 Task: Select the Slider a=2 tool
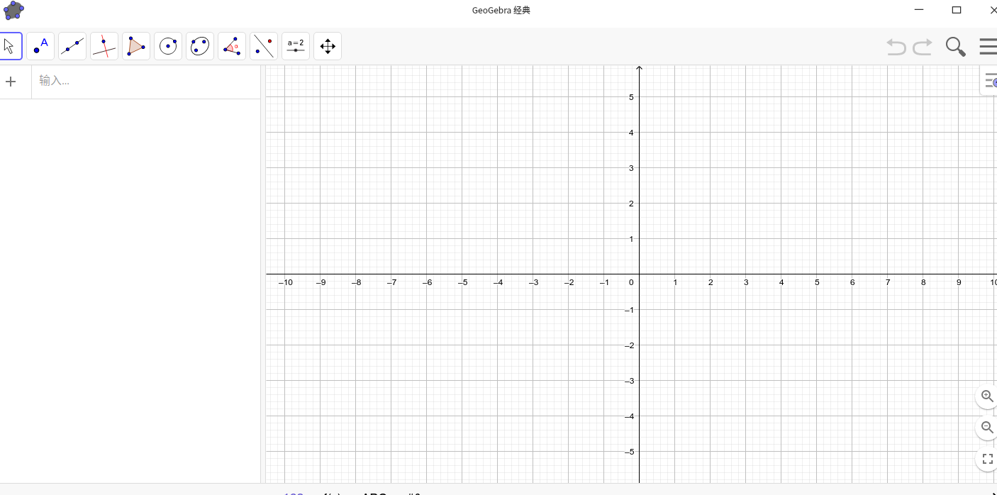pos(296,46)
